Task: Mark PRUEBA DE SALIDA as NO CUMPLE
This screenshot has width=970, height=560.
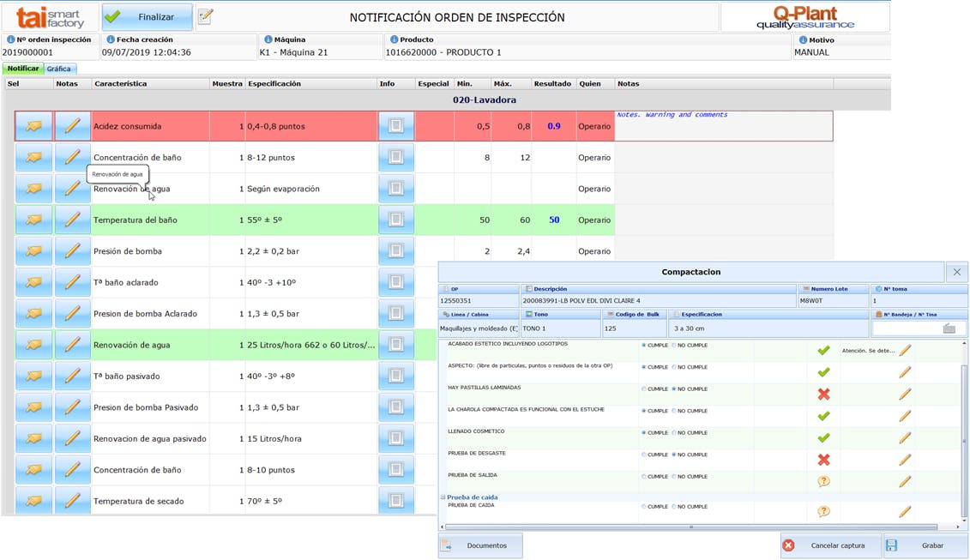Action: (x=673, y=477)
